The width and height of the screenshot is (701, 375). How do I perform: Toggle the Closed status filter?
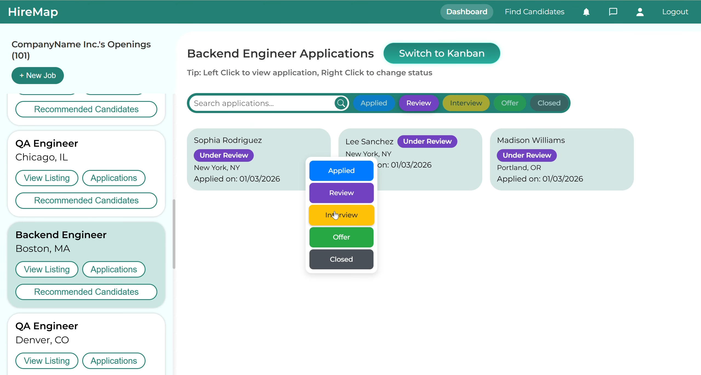pyautogui.click(x=549, y=103)
